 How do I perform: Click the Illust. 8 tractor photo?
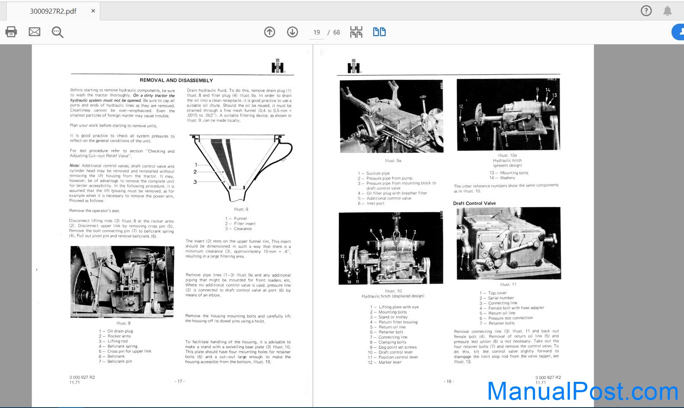click(122, 282)
